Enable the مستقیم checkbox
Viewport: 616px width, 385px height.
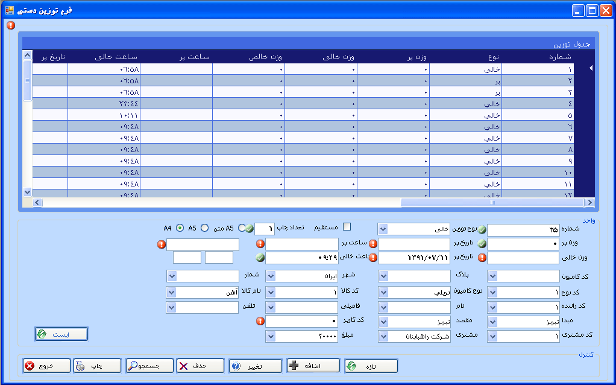point(347,227)
